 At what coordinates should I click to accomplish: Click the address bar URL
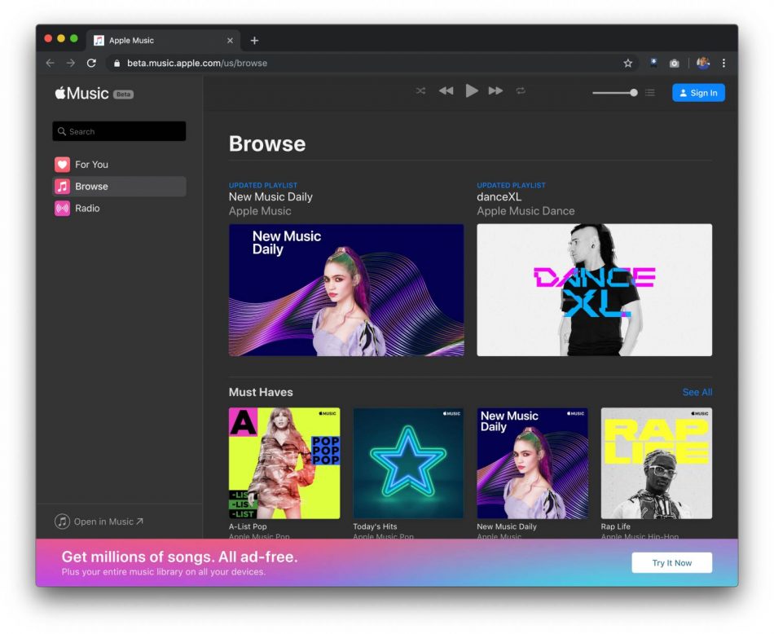click(x=197, y=64)
